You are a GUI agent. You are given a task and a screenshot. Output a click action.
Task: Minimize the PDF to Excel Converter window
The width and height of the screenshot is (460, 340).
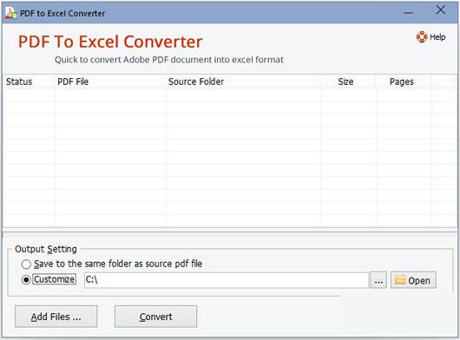click(408, 13)
